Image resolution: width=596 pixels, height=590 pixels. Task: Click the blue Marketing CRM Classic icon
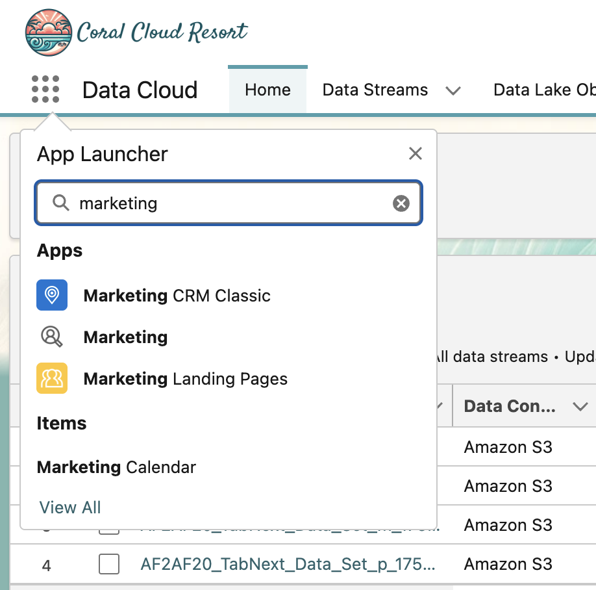click(x=52, y=296)
